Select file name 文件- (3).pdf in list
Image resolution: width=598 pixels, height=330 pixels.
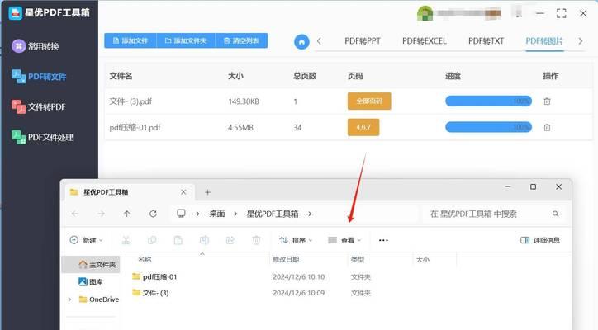pyautogui.click(x=131, y=101)
